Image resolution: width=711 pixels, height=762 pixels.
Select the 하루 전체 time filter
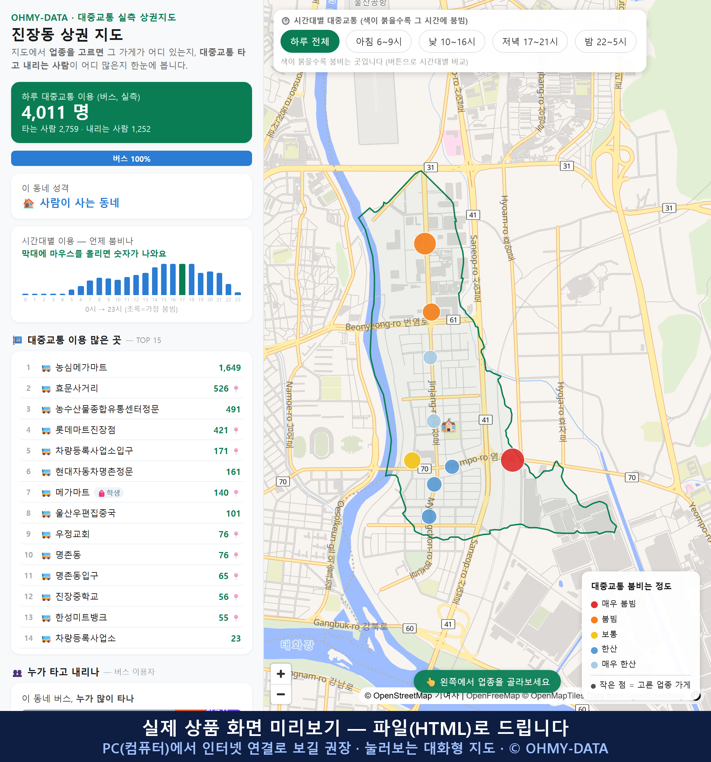point(310,41)
